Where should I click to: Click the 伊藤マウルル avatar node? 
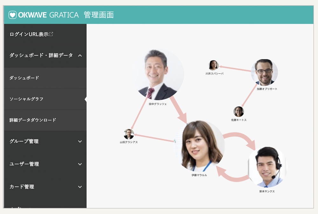[x=199, y=146]
